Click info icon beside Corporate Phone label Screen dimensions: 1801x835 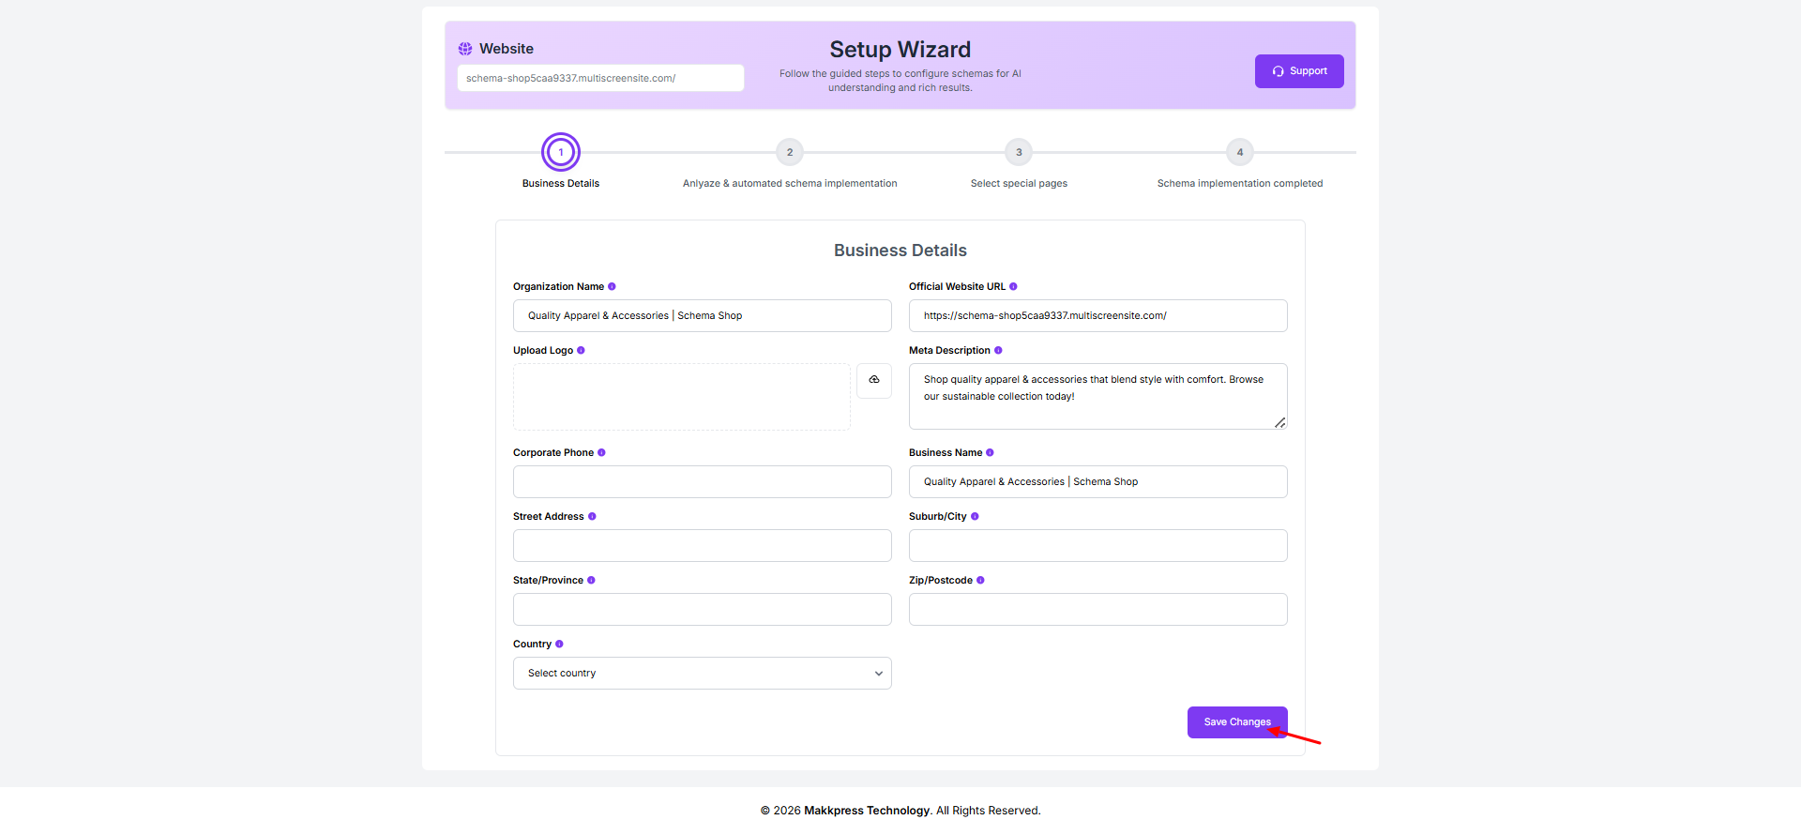click(601, 453)
